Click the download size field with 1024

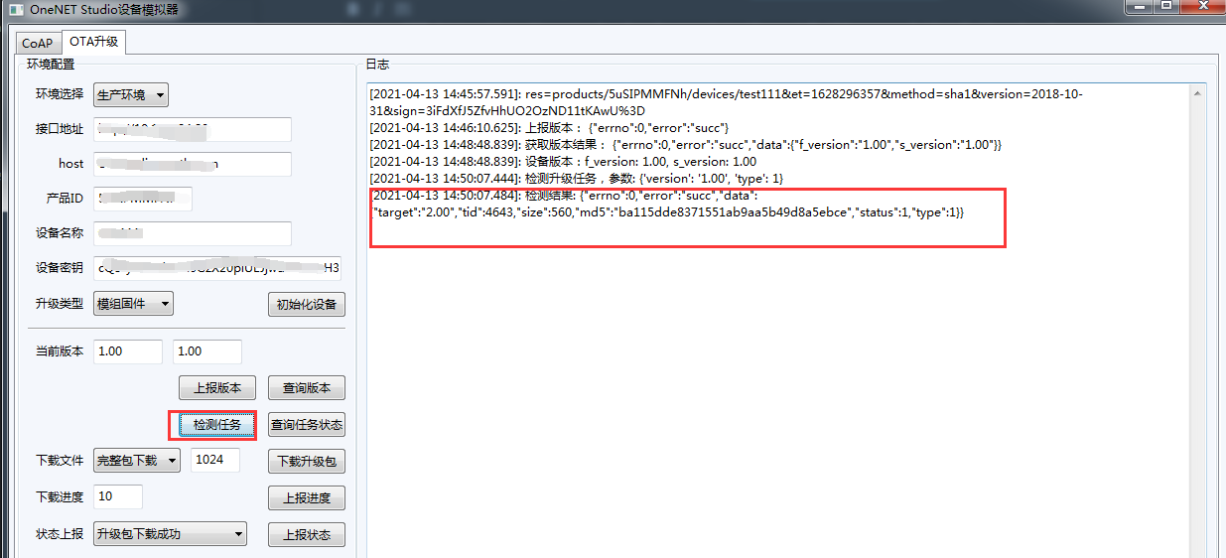point(215,460)
